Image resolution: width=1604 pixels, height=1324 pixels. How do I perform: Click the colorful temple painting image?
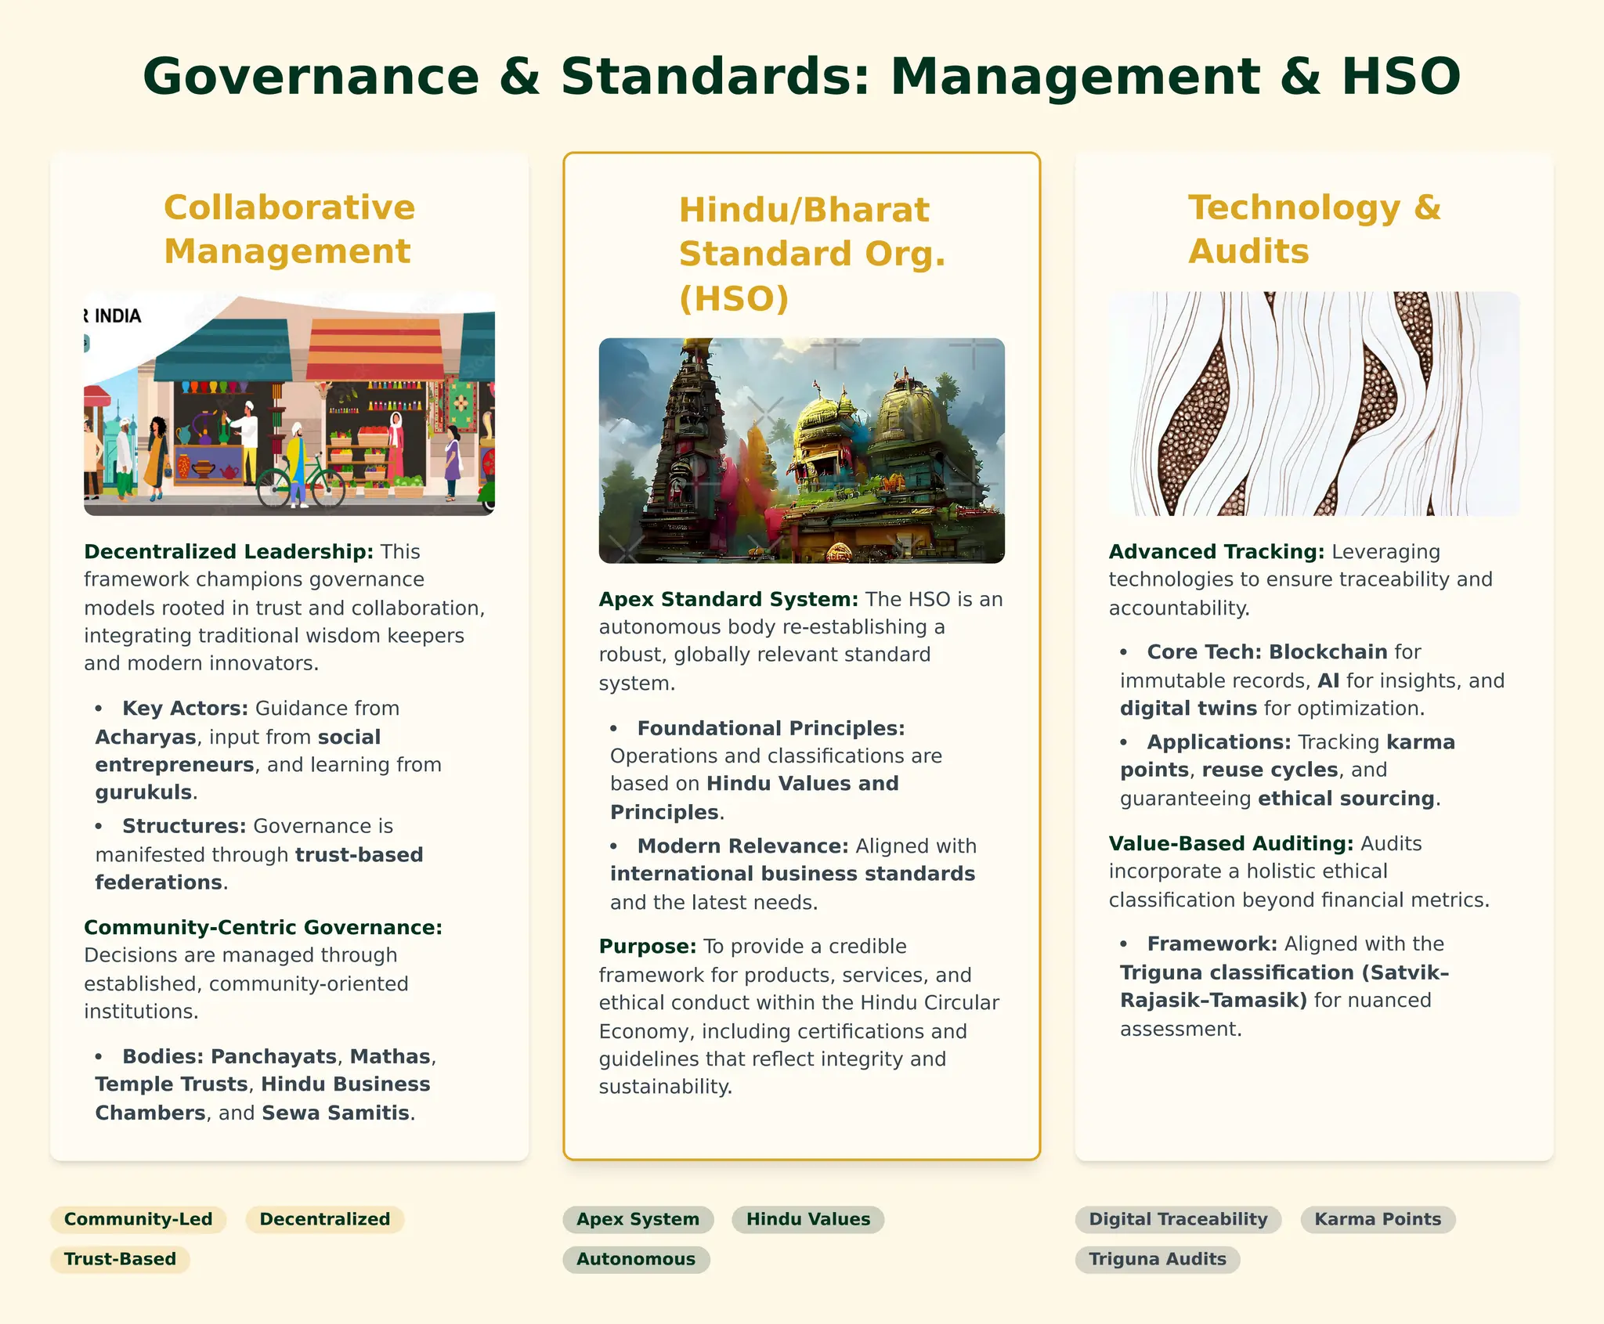click(801, 450)
